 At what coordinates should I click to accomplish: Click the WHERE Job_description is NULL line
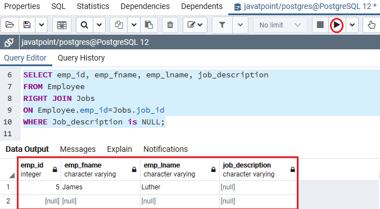click(94, 122)
